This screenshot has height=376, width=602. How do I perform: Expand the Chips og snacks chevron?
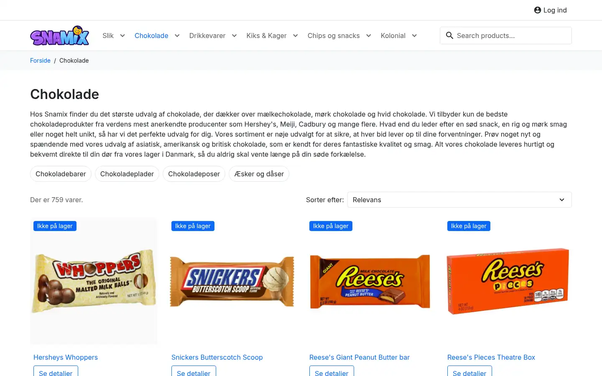368,36
